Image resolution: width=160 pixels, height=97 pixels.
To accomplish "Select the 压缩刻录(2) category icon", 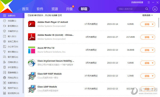I will click(x=5, y=62).
